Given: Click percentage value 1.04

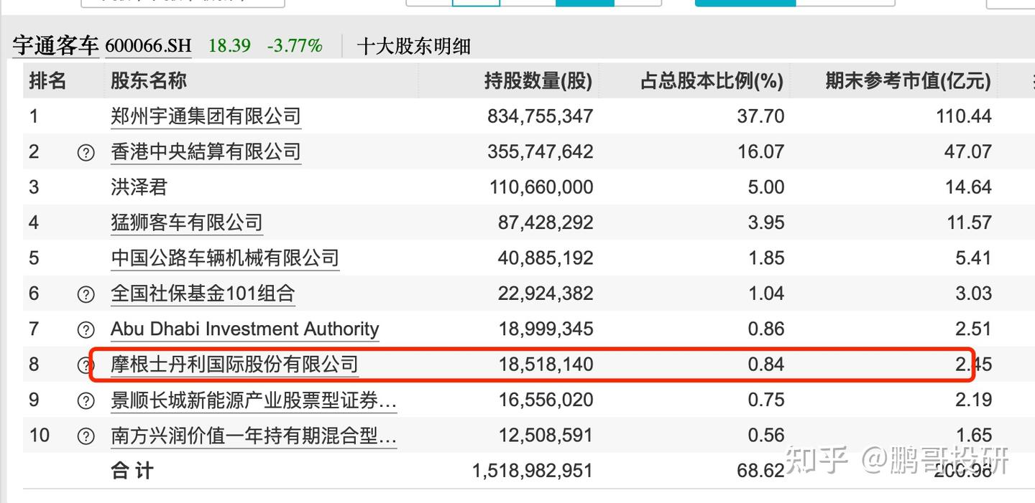Looking at the screenshot, I should 767,293.
